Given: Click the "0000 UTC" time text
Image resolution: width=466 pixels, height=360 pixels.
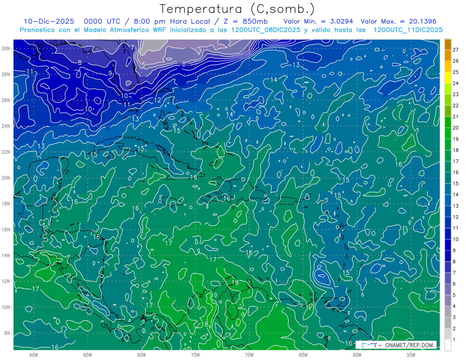Looking at the screenshot, I should point(102,21).
